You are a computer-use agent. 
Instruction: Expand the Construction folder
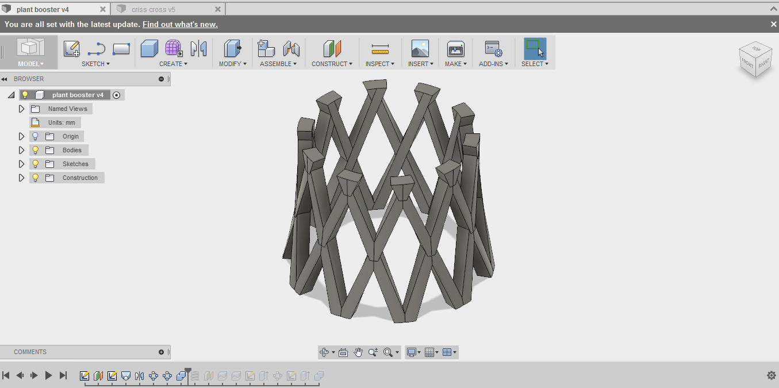coord(21,178)
